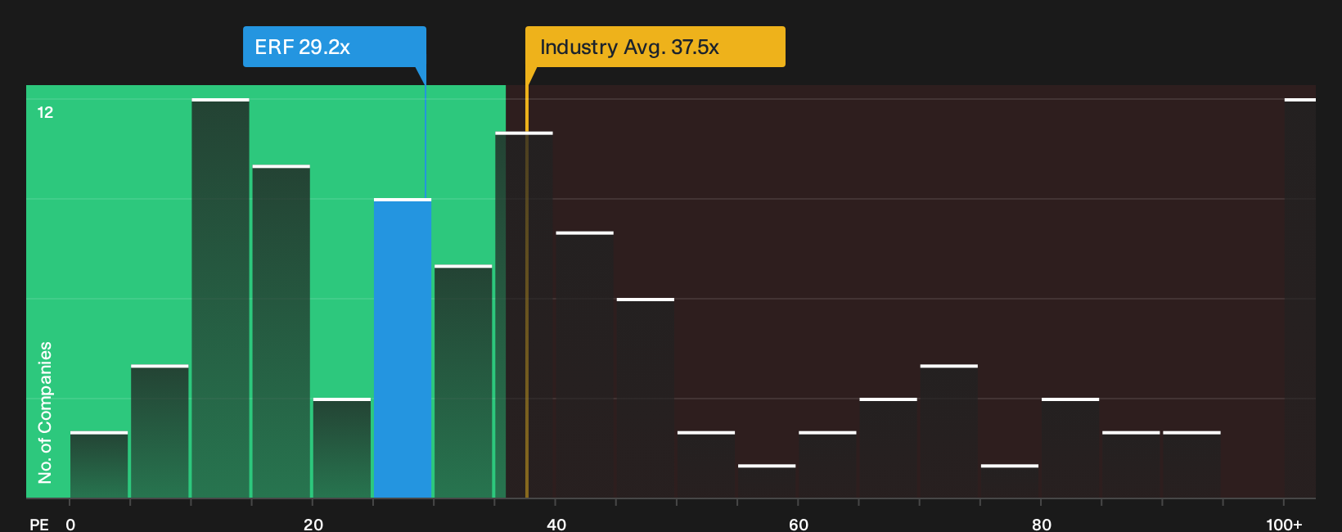Screen dimensions: 1342x532
Task: Select the bar for PE 50-55
Action: (x=706, y=464)
